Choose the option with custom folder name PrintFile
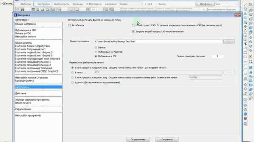 [72, 77]
